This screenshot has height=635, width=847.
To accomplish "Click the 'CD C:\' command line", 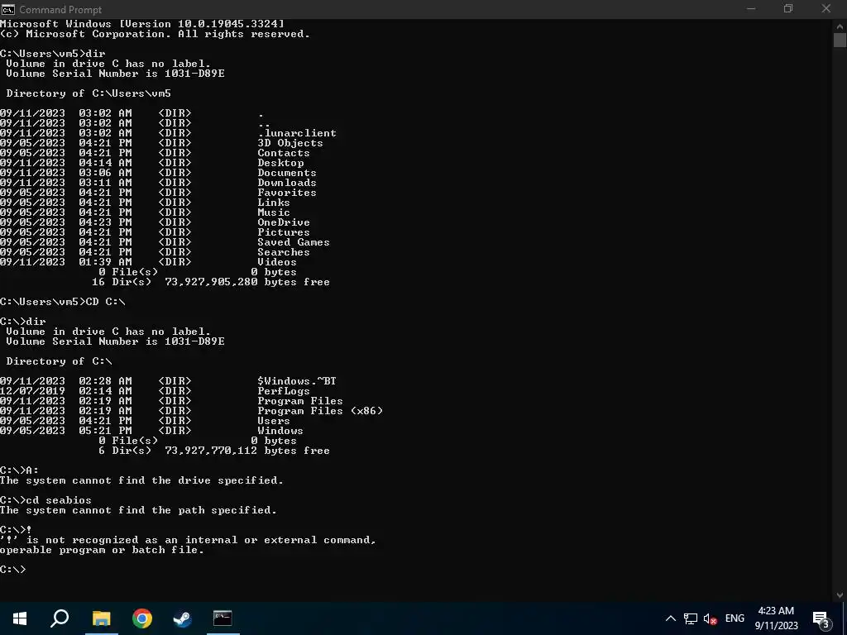I will tap(63, 302).
